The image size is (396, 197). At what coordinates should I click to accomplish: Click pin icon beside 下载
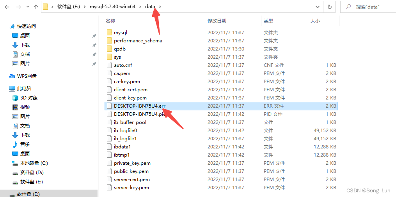[x=94, y=45]
